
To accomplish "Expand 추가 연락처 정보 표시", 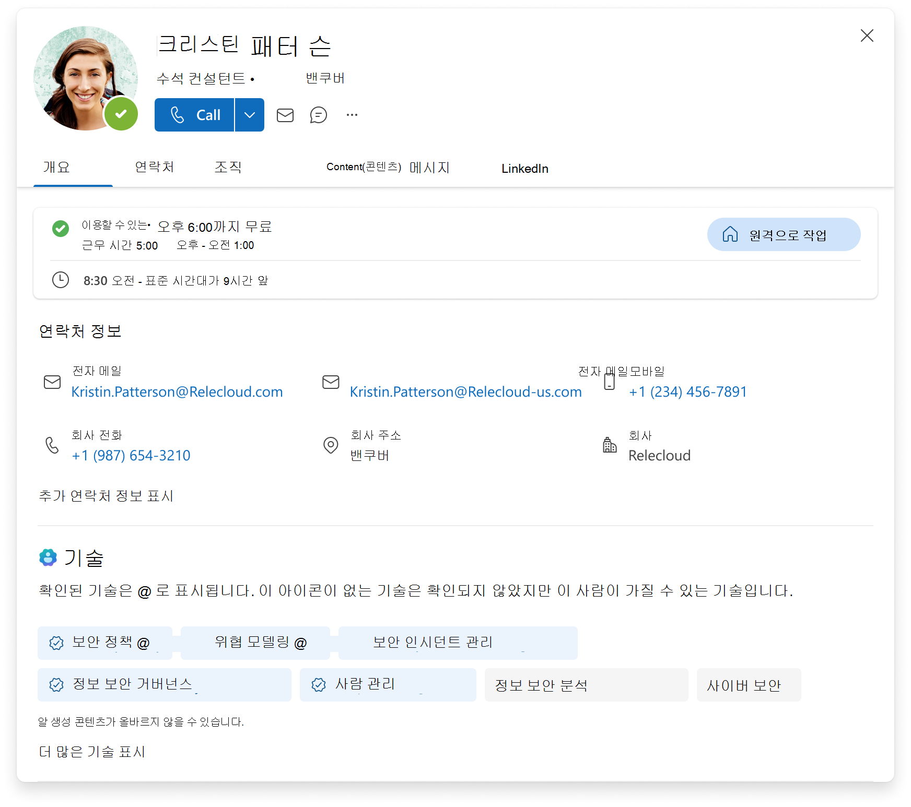I will pyautogui.click(x=106, y=496).
